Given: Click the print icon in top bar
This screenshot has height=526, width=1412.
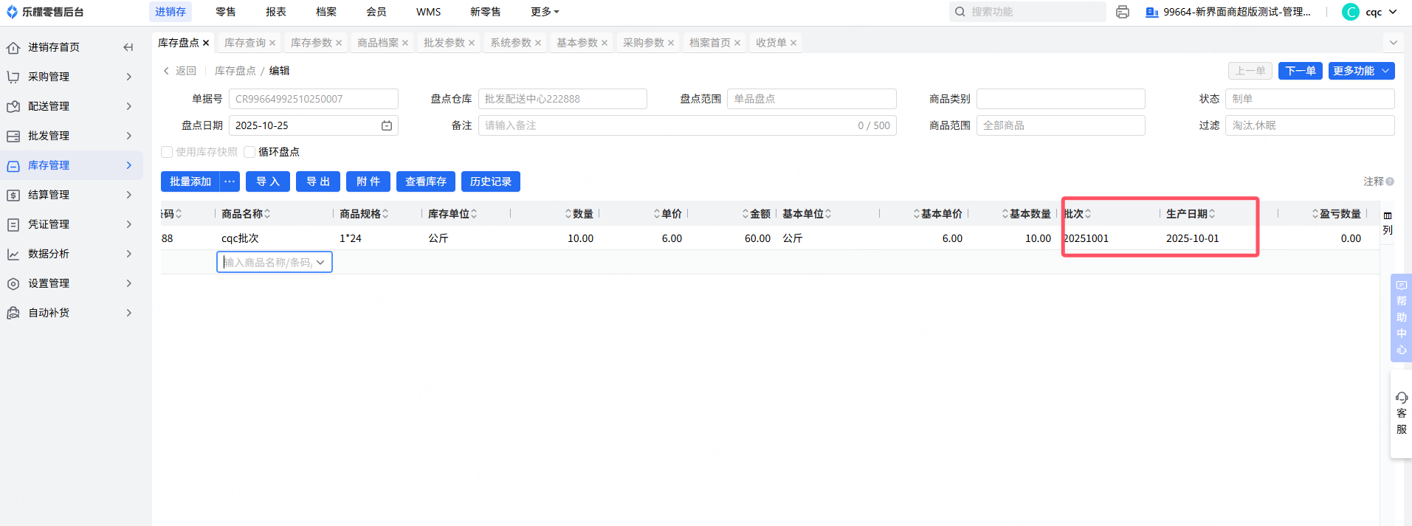Looking at the screenshot, I should (1123, 12).
